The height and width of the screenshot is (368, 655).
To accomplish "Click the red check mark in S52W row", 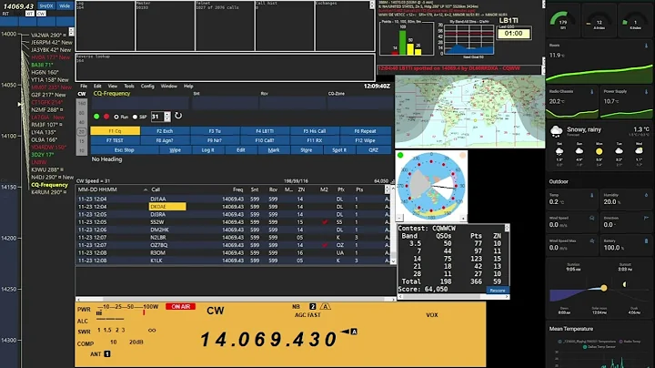I will pos(325,222).
